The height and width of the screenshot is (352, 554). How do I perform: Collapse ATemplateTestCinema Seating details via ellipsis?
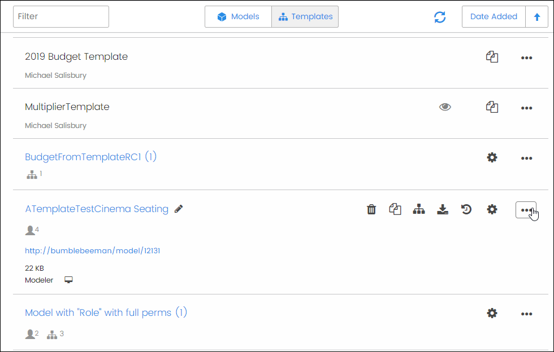point(526,210)
